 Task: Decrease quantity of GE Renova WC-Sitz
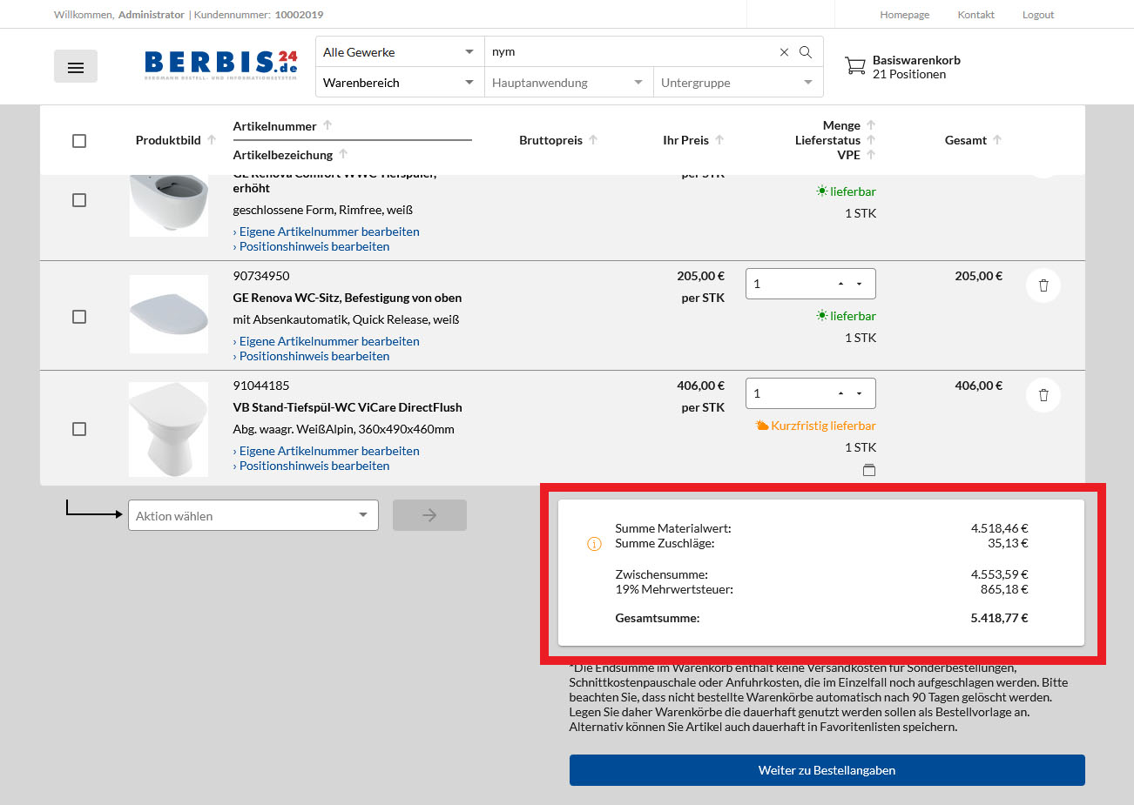(860, 284)
